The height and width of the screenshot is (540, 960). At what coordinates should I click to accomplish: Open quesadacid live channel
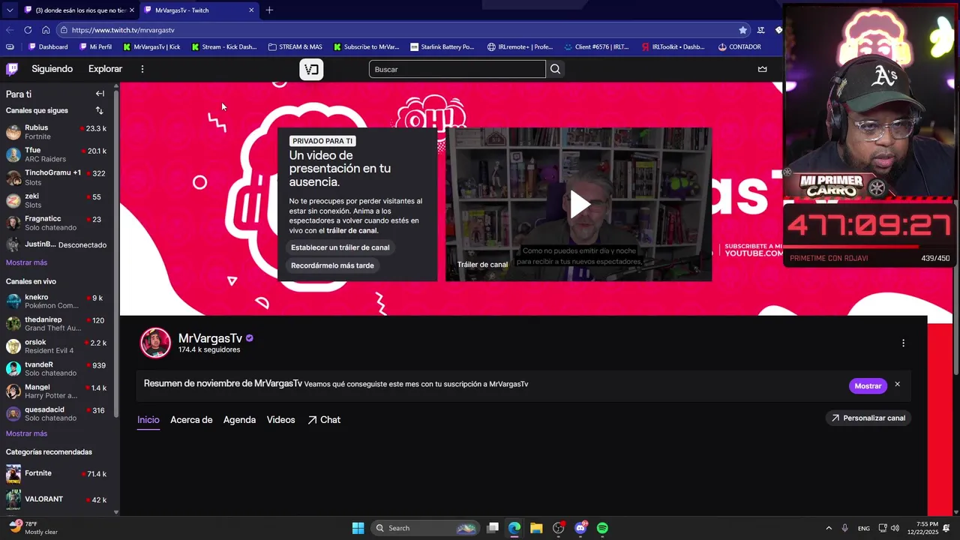pyautogui.click(x=58, y=413)
